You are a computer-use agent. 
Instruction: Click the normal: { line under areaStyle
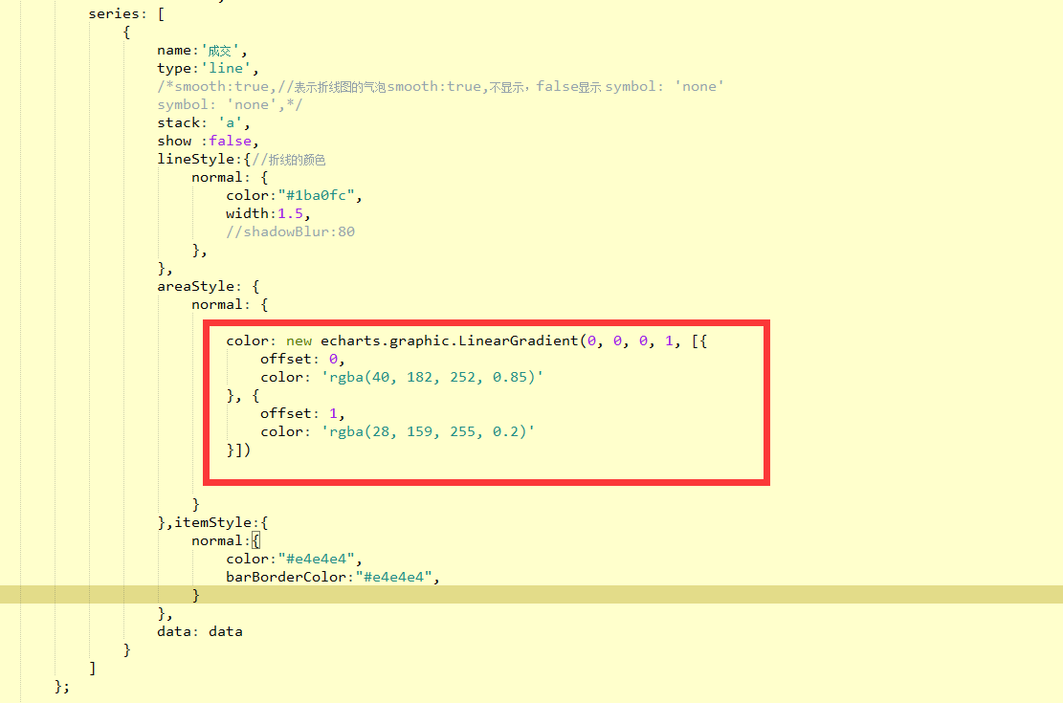(230, 304)
